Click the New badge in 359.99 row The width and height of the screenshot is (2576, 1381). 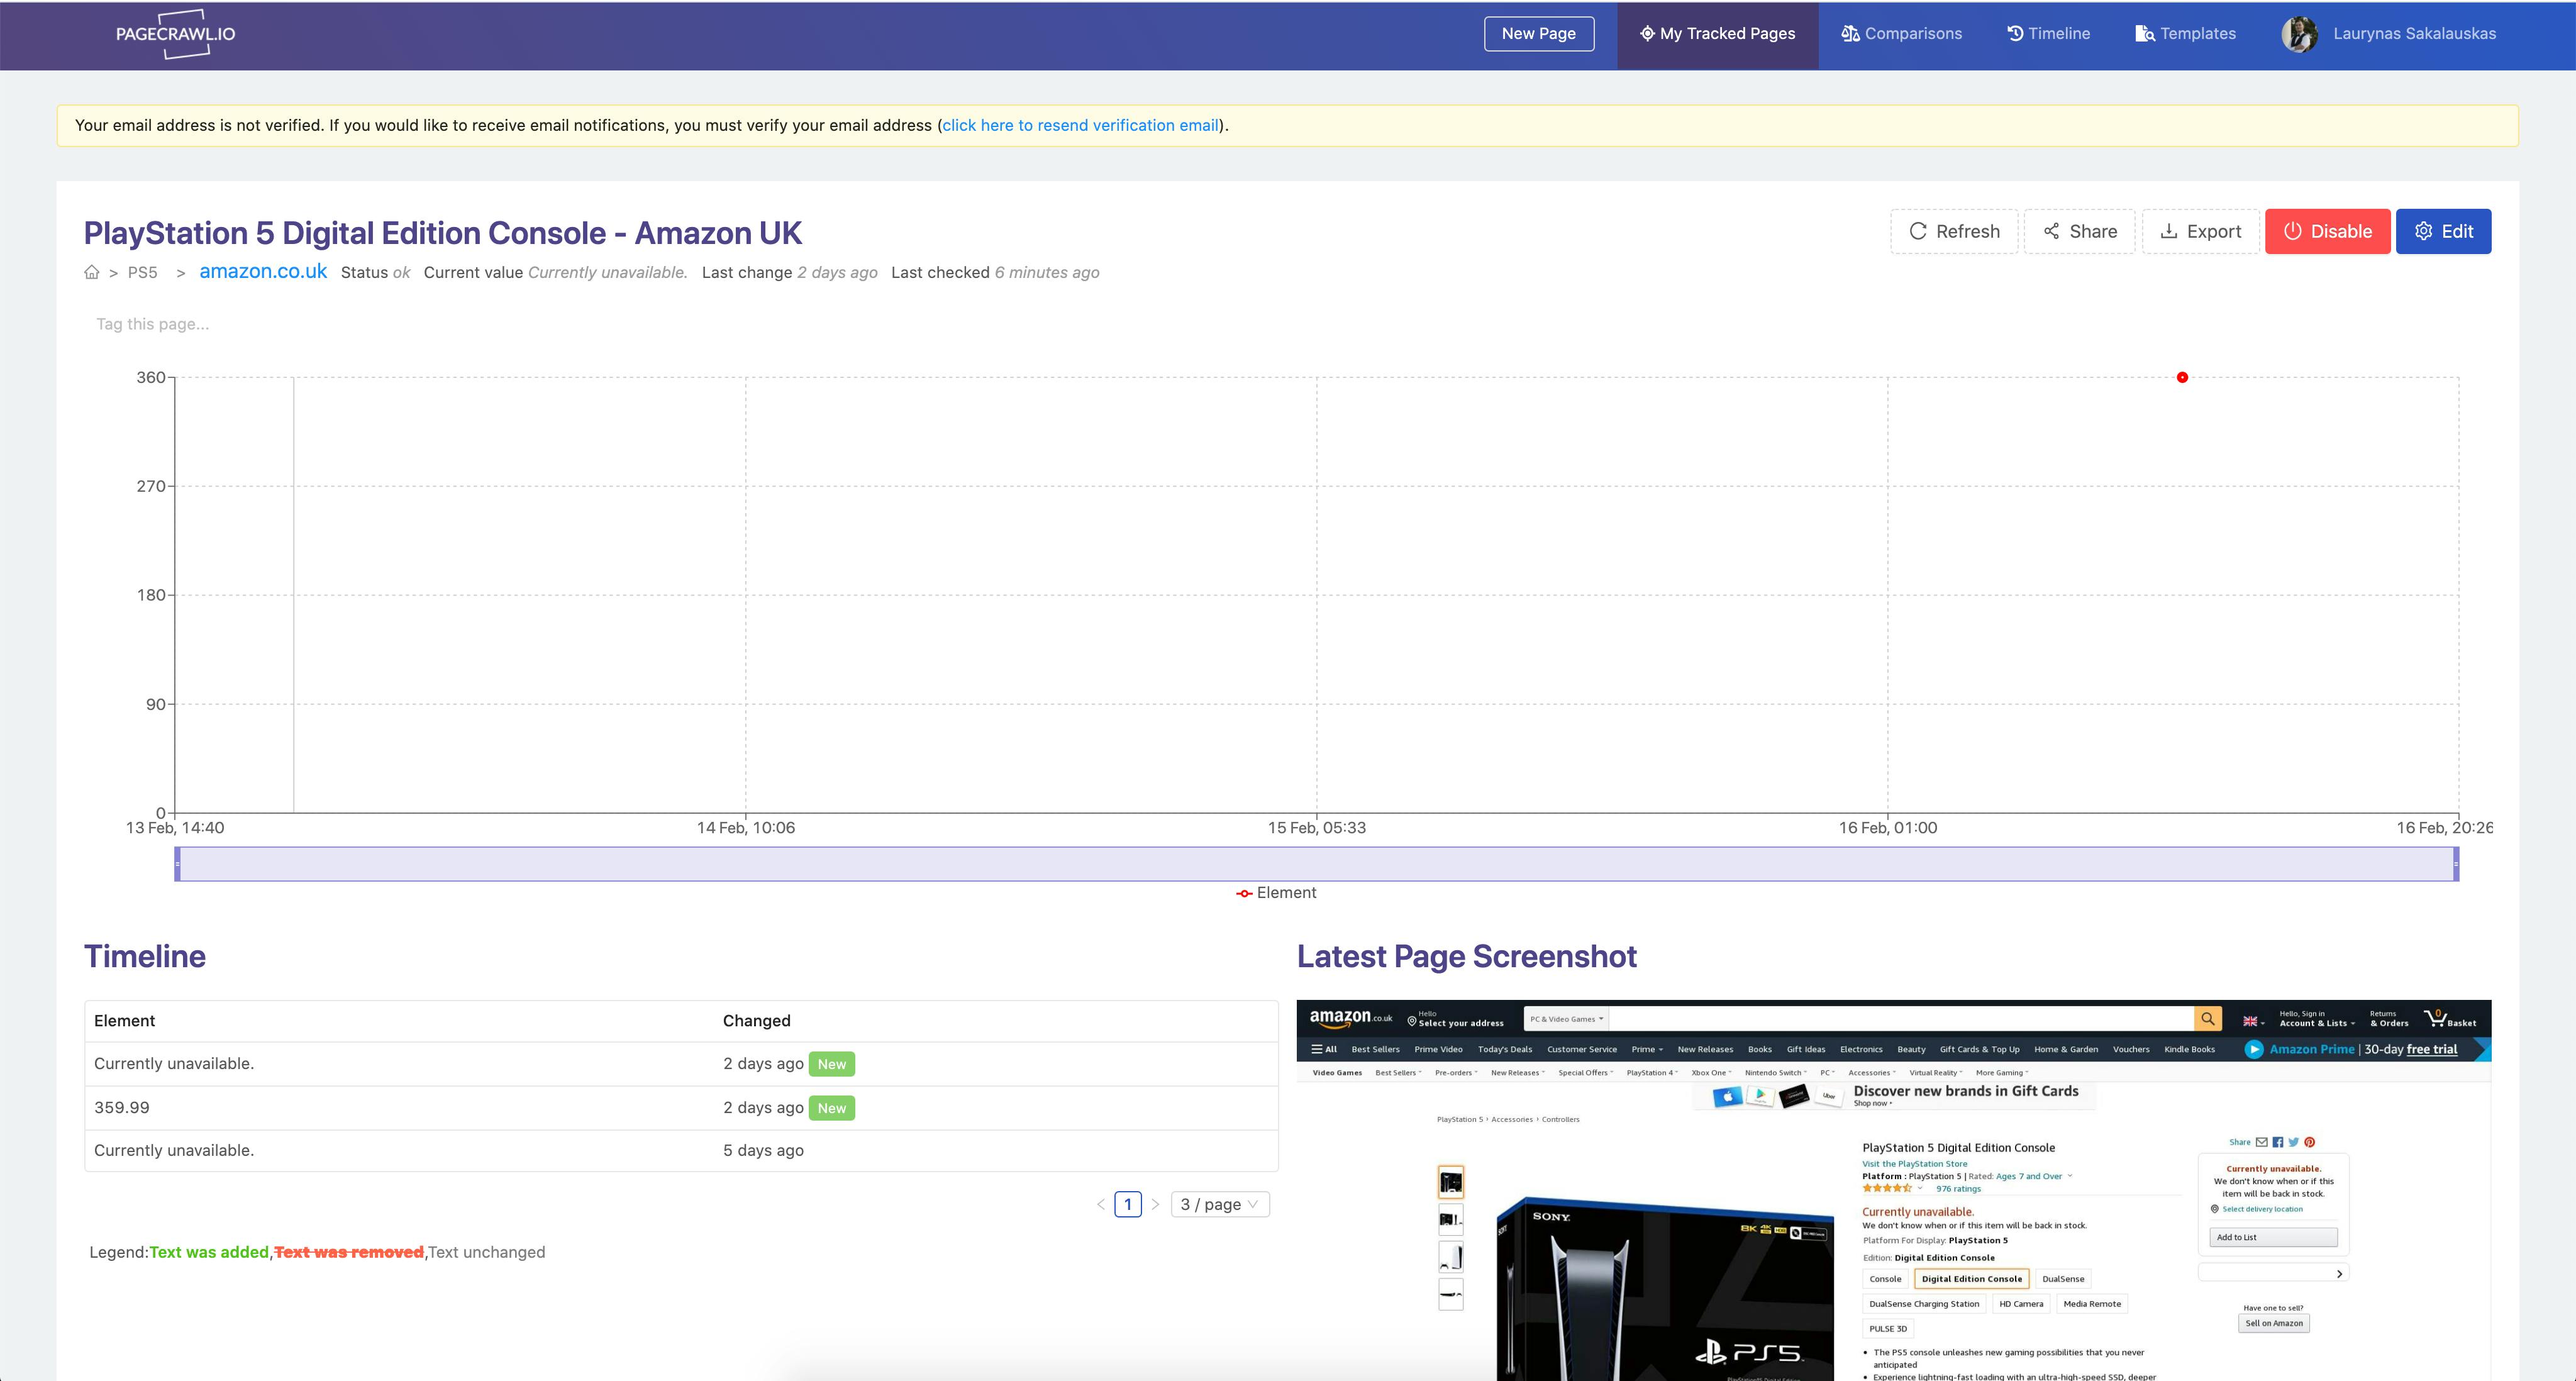click(x=832, y=1108)
